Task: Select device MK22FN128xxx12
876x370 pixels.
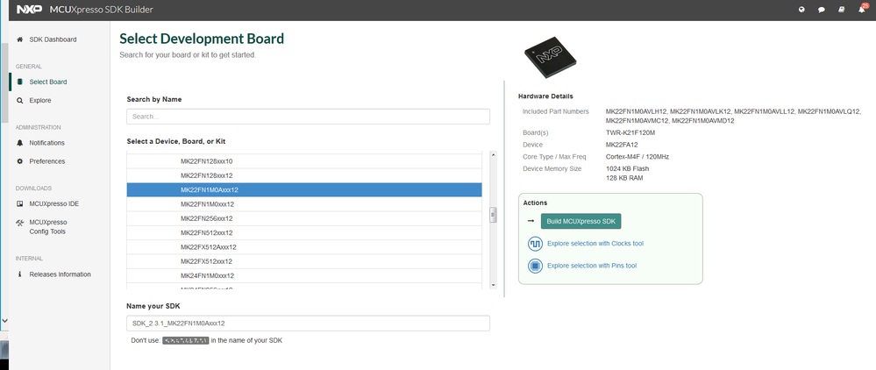Action: 304,175
